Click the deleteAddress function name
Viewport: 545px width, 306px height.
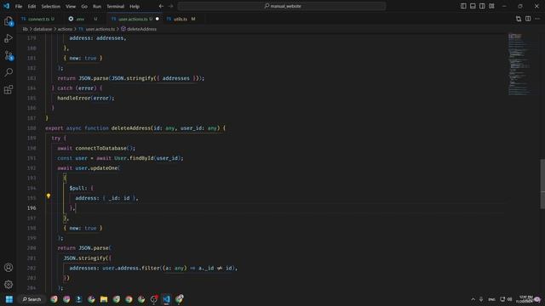(x=130, y=128)
